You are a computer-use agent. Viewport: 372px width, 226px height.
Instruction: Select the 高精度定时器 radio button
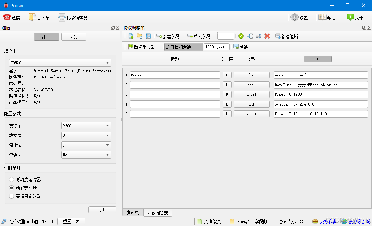click(x=11, y=196)
